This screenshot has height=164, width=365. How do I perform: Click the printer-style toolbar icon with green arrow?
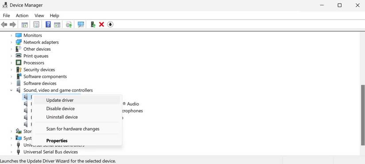pyautogui.click(x=69, y=24)
